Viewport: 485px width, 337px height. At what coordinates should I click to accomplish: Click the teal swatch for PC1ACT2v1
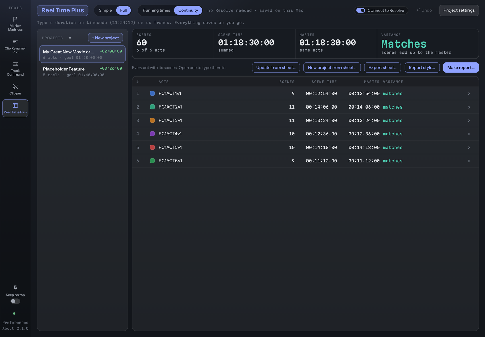pyautogui.click(x=152, y=107)
